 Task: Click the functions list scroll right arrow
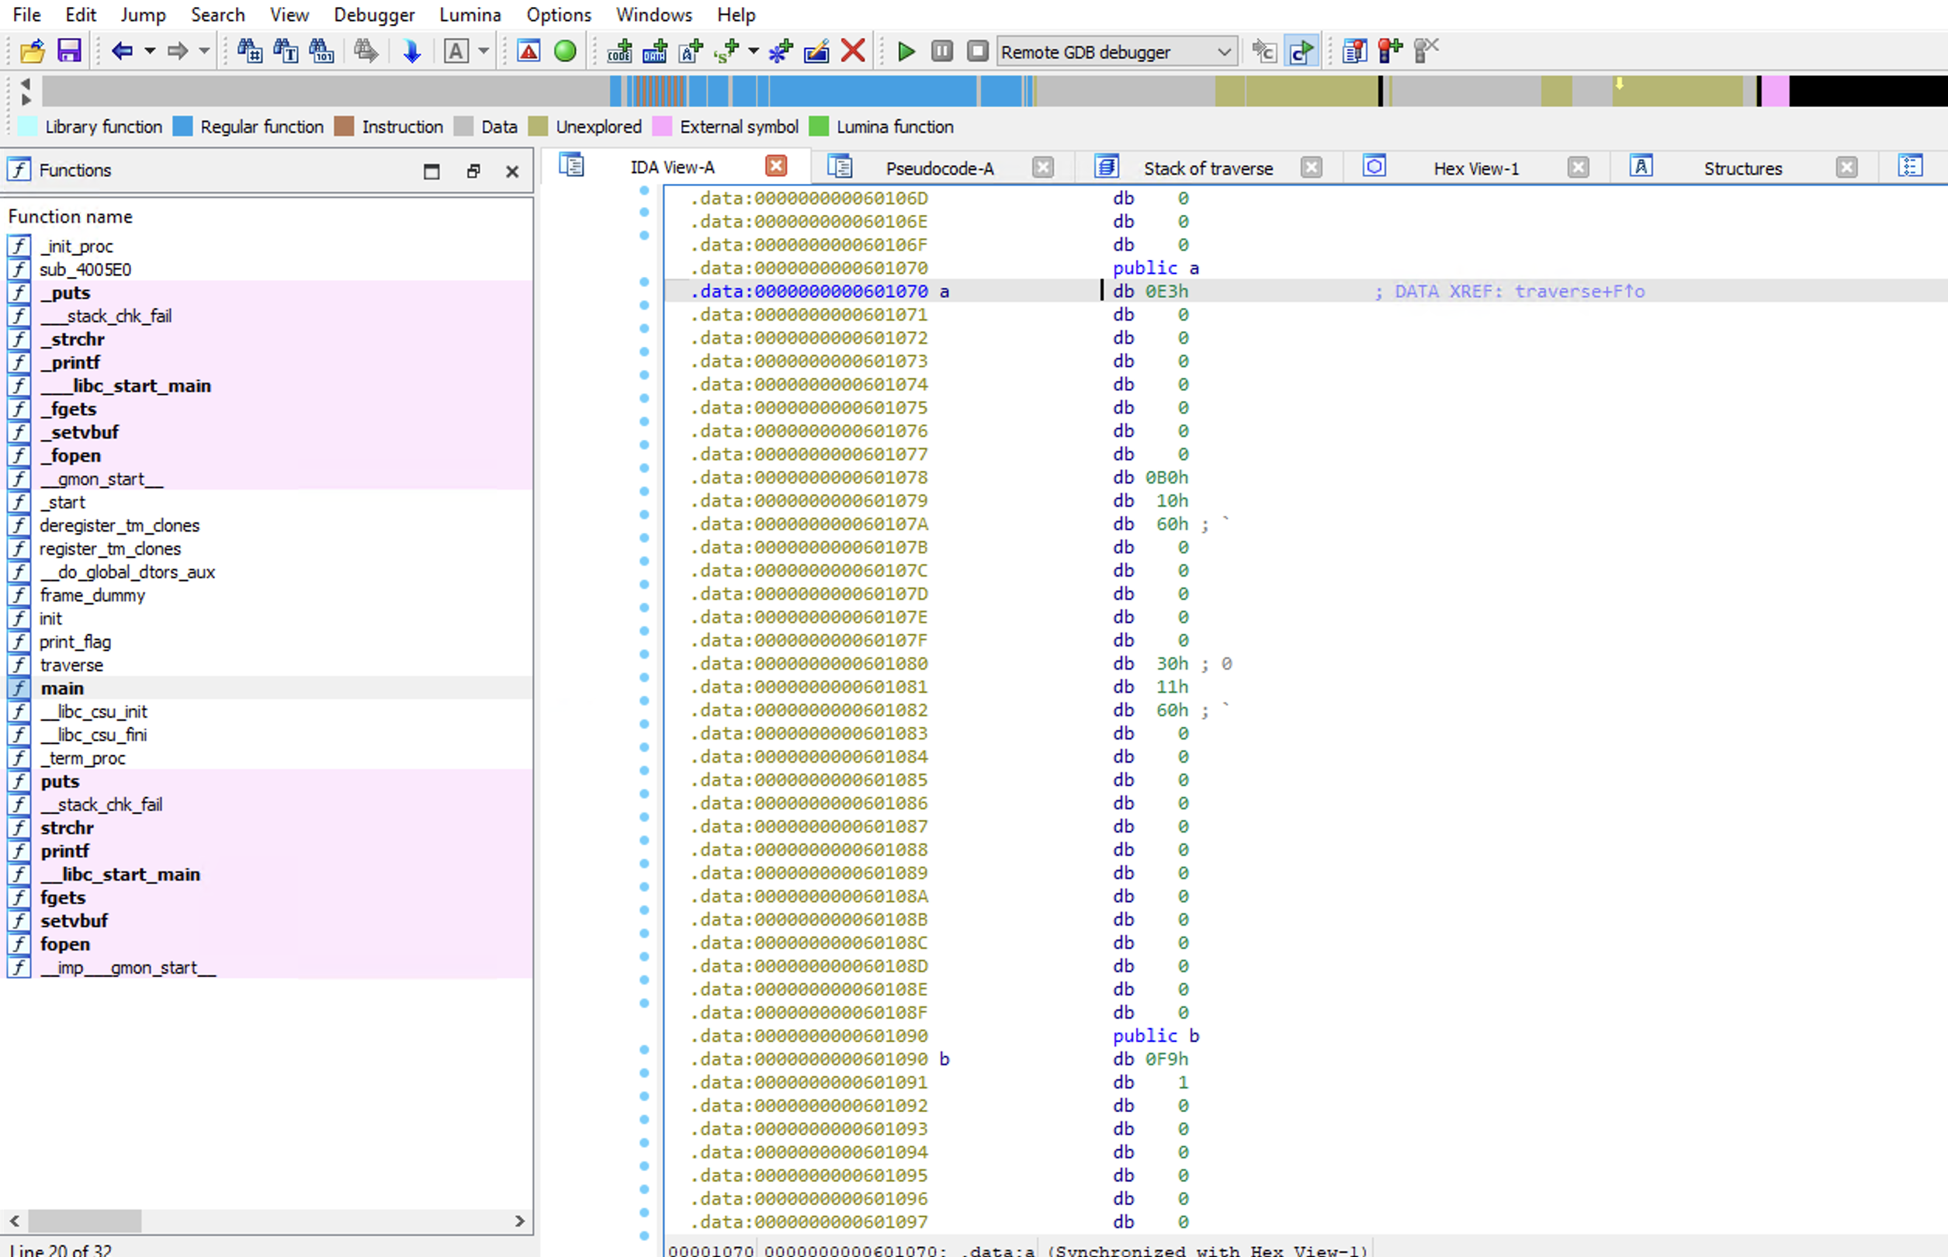click(520, 1221)
